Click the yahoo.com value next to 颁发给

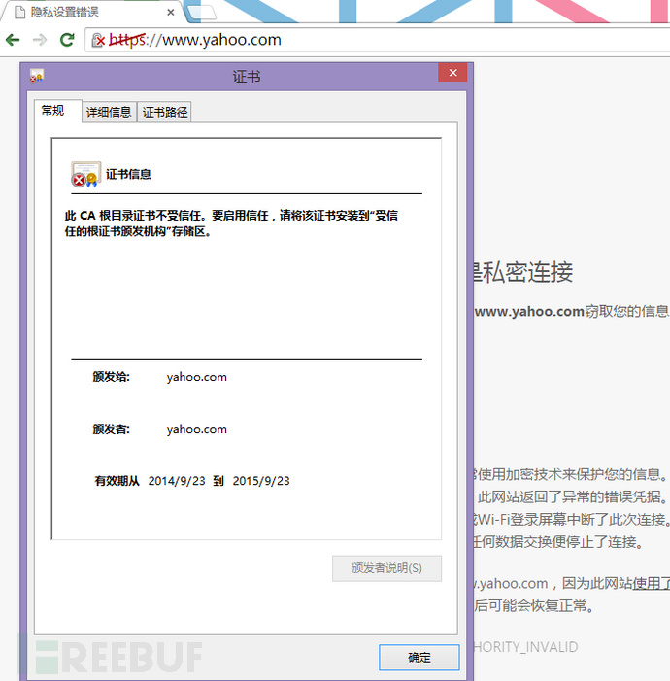point(197,377)
